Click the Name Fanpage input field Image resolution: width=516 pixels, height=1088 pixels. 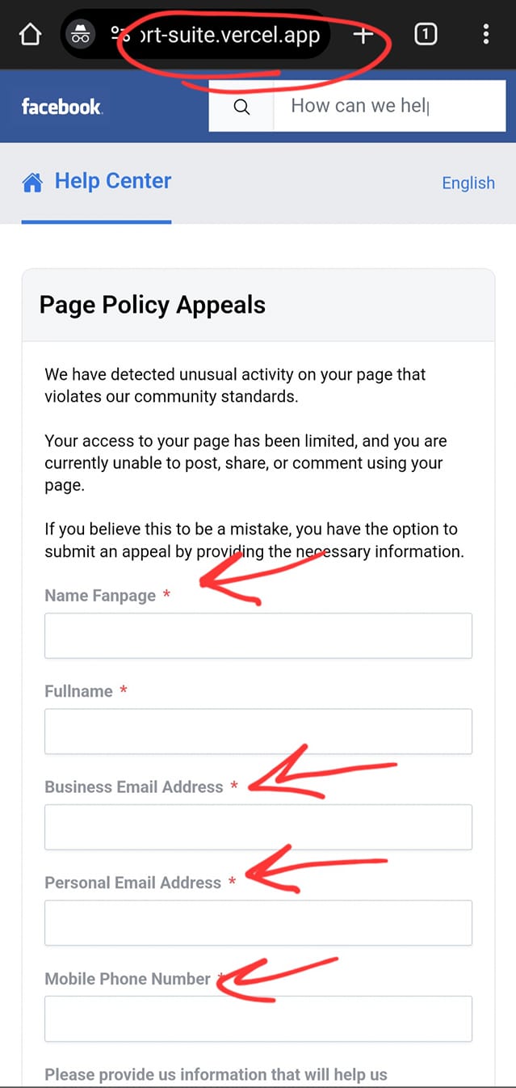(x=258, y=635)
